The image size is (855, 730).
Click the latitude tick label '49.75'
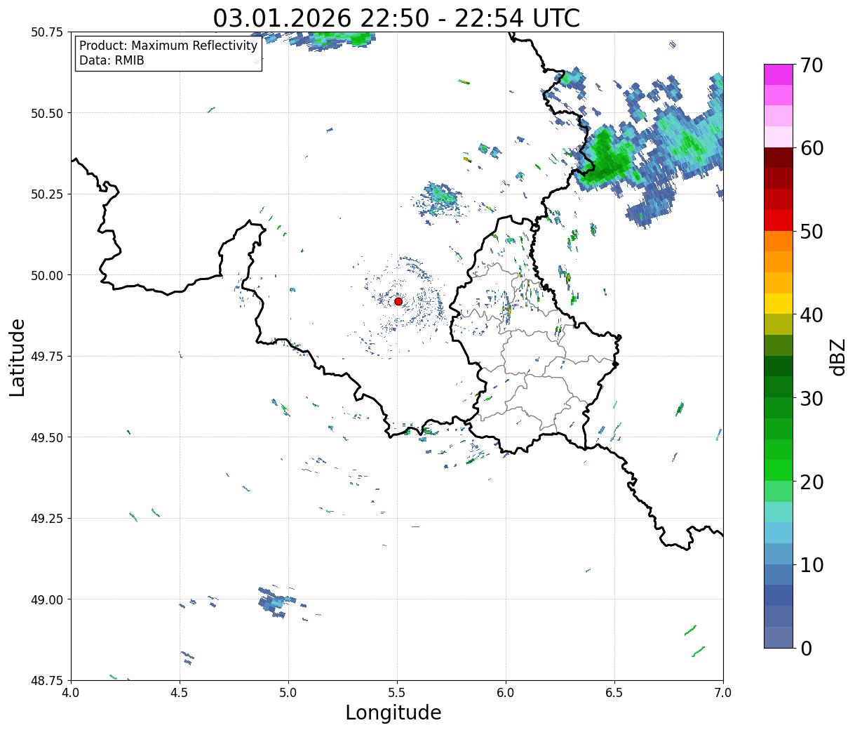46,357
